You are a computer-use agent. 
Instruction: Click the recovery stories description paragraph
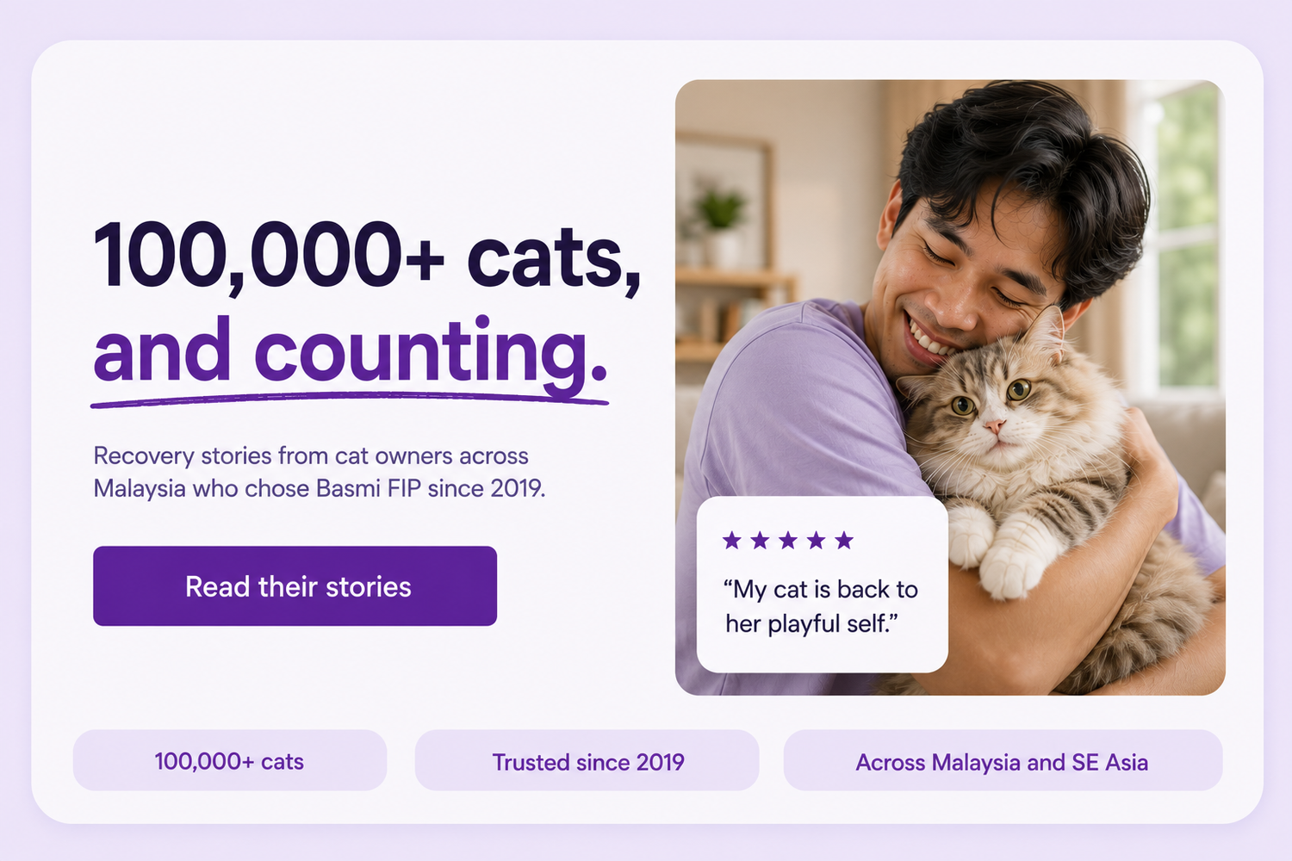point(320,472)
